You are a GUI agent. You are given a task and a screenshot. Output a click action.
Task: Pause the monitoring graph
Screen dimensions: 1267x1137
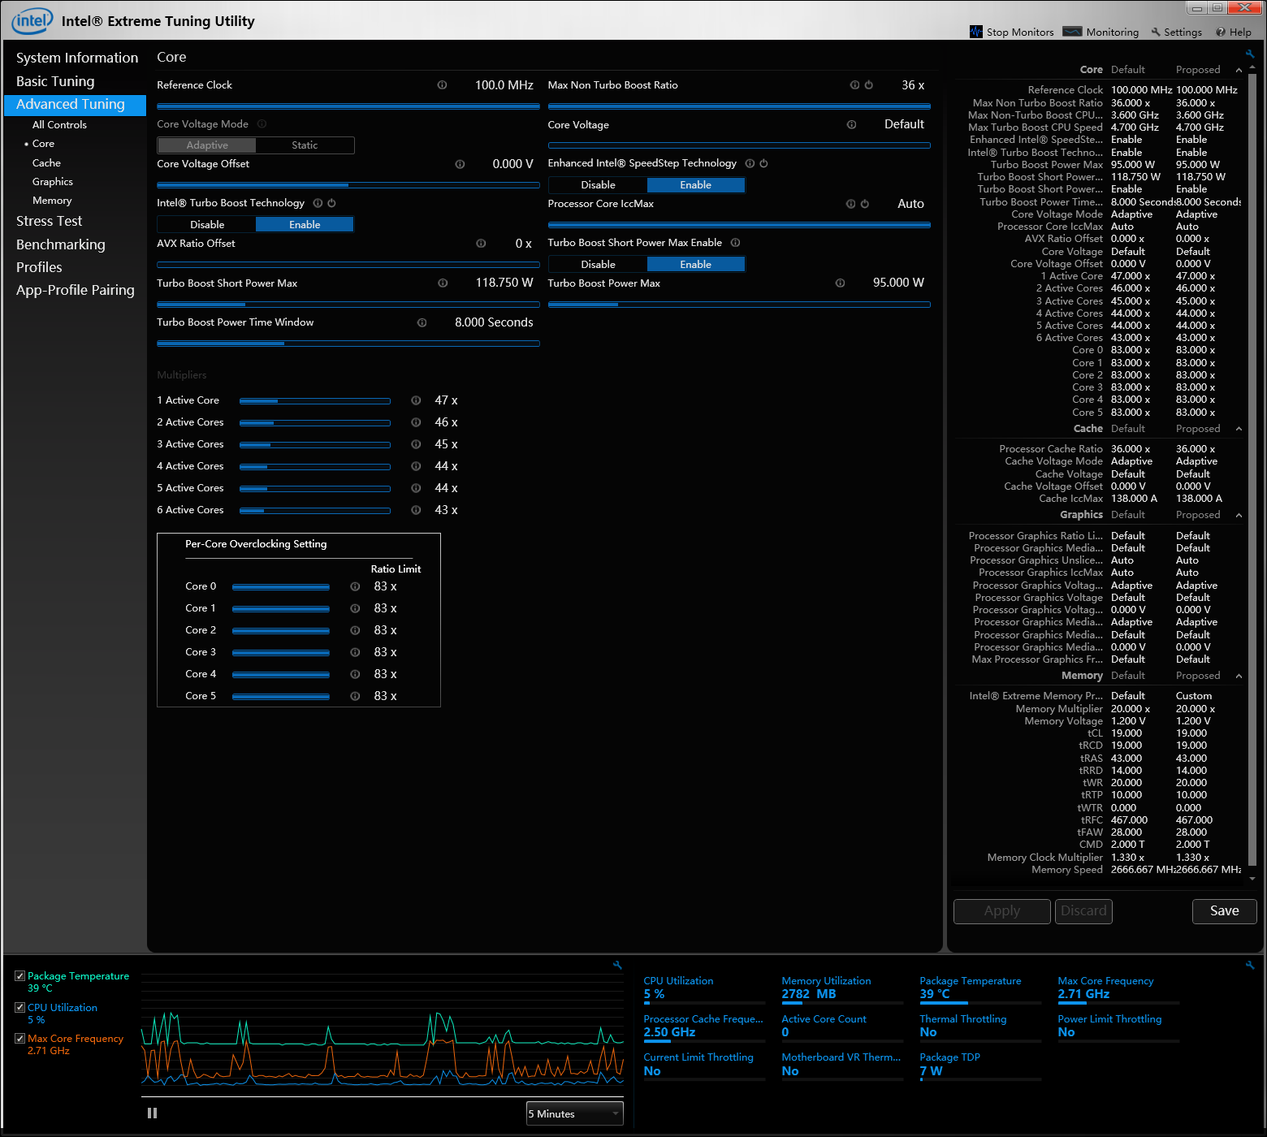pos(152,1113)
